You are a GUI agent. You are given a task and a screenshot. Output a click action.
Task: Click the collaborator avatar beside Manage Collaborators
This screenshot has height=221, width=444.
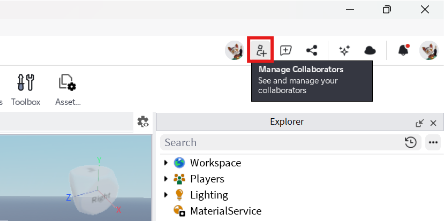(234, 50)
